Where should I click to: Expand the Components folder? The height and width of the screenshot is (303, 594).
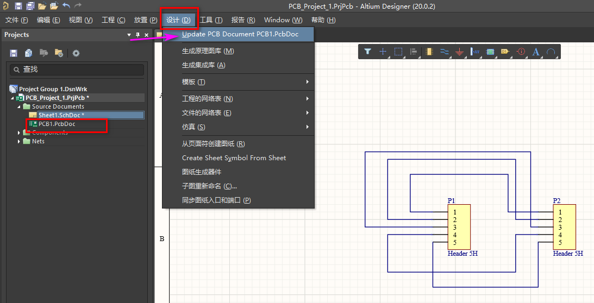pos(18,132)
